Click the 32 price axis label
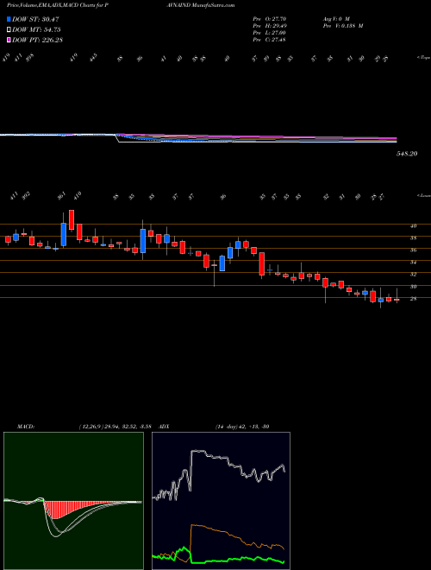Image resolution: width=431 pixels, height=570 pixels. [413, 275]
